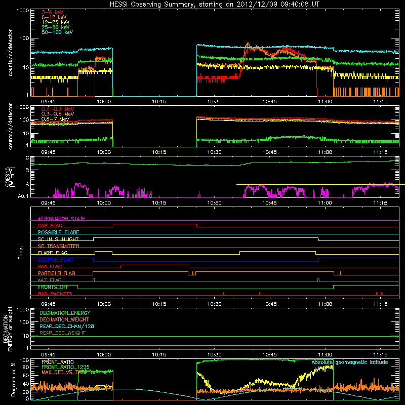Click the DECIMATION_ENERGY legend label

coord(65,313)
